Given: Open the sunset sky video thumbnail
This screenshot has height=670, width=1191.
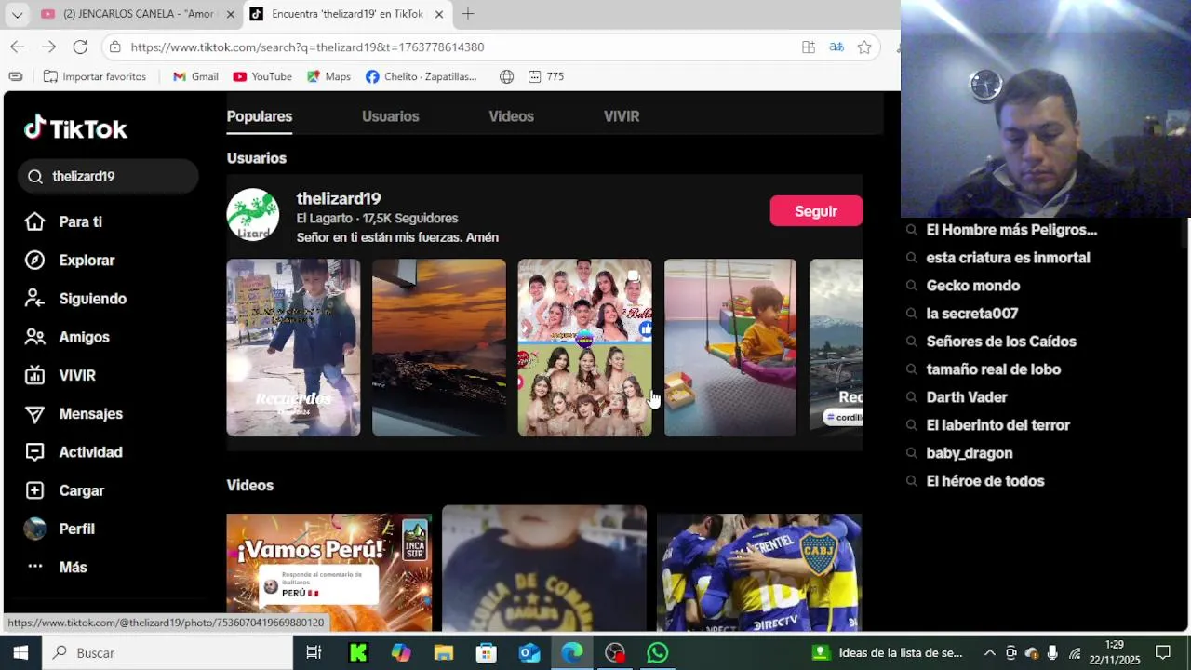Looking at the screenshot, I should (439, 347).
